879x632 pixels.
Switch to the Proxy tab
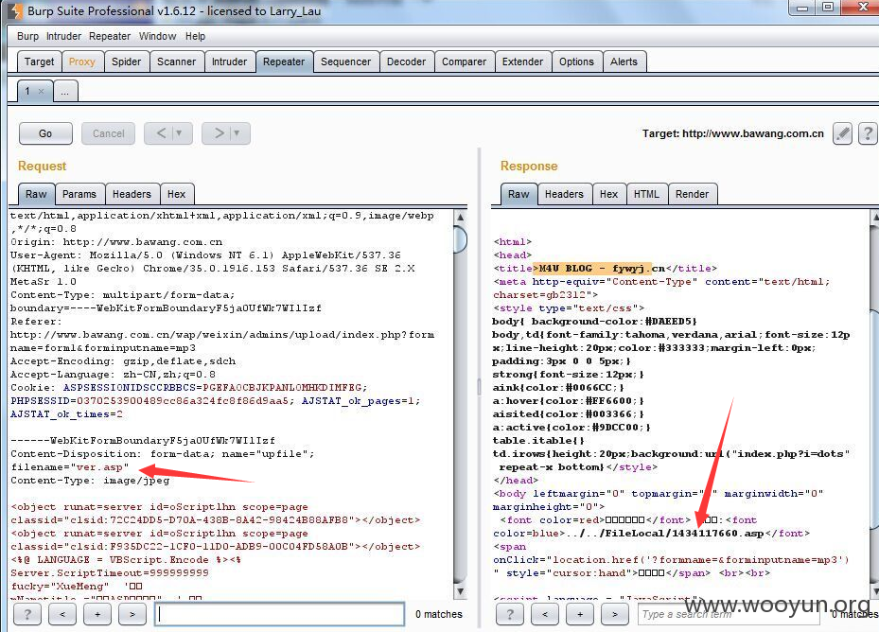[x=82, y=61]
